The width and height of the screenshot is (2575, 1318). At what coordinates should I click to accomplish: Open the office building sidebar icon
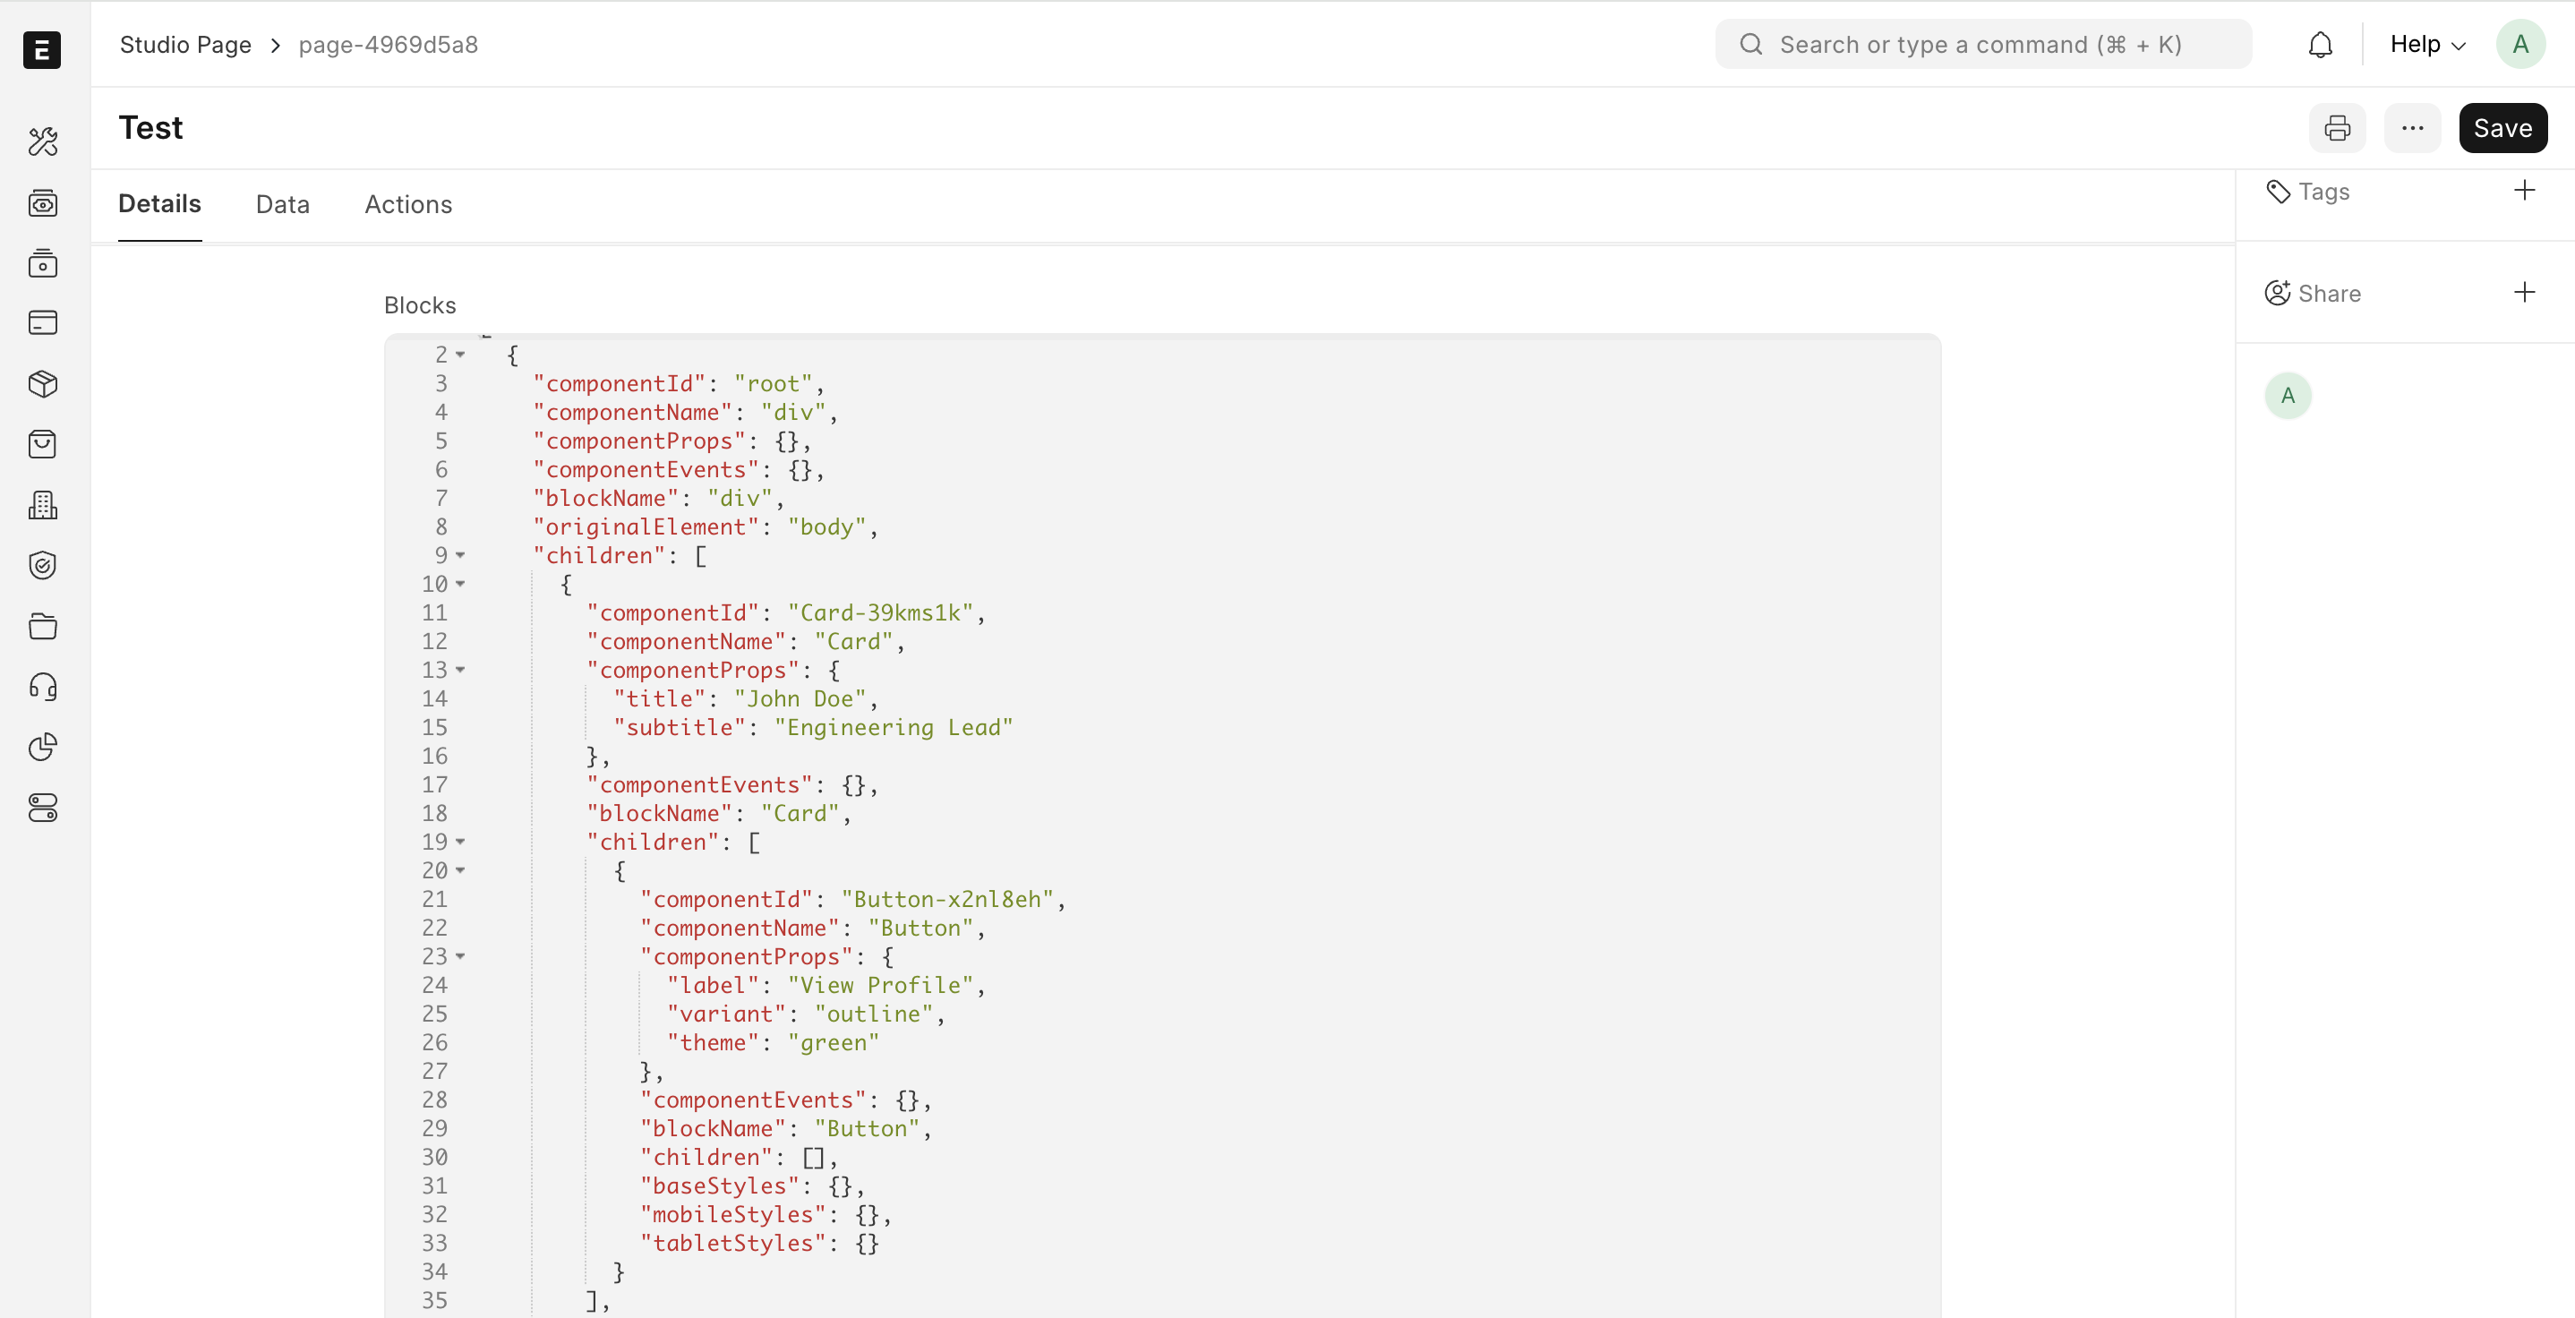click(43, 505)
